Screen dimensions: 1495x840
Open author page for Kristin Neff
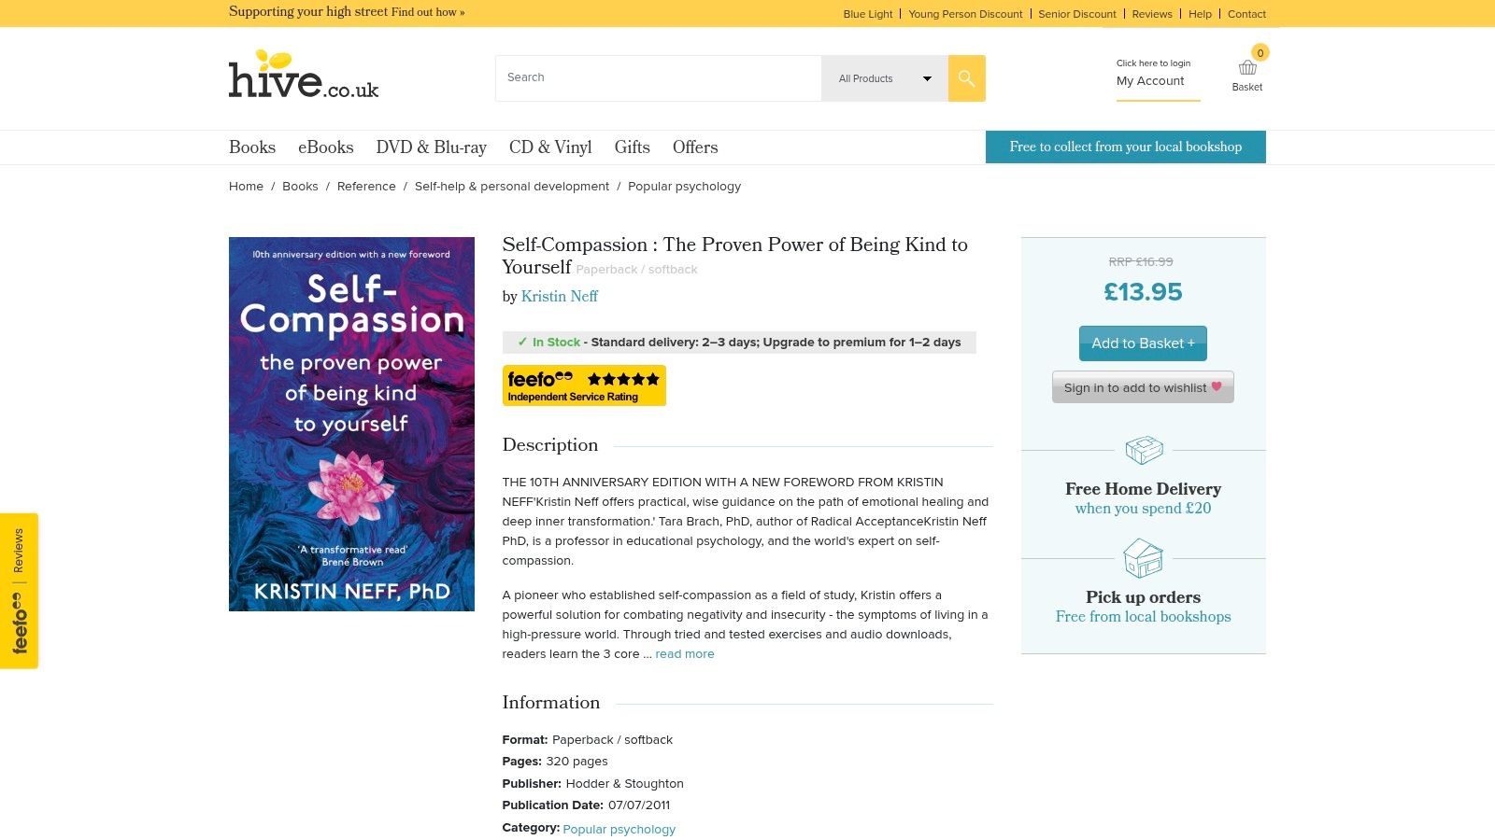[x=559, y=296]
